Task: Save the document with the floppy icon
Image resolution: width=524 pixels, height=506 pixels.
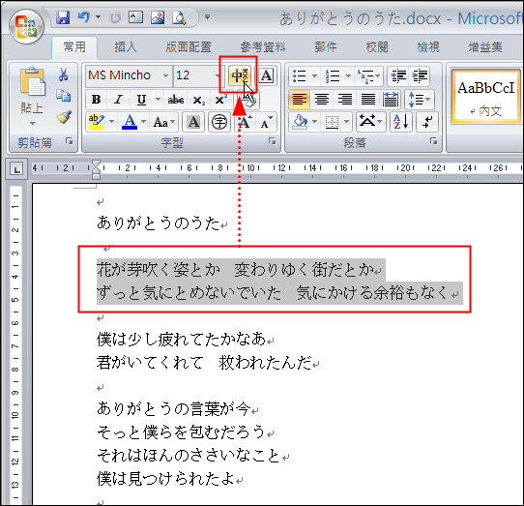Action: pyautogui.click(x=63, y=17)
